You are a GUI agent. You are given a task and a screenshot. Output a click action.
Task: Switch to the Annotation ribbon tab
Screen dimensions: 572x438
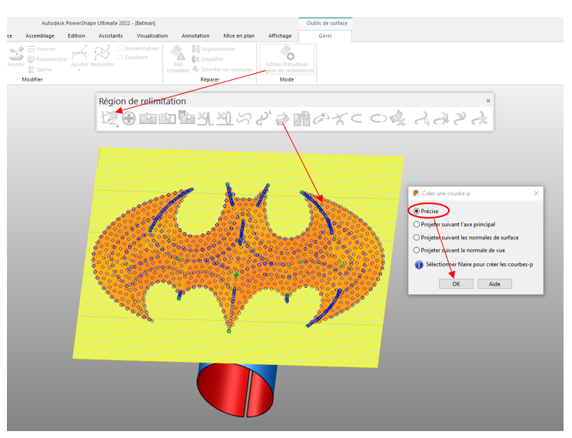[195, 35]
